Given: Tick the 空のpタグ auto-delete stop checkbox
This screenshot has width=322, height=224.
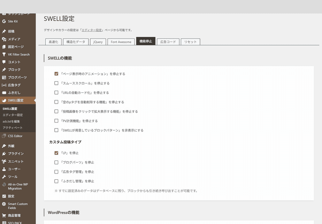Looking at the screenshot, I should click(x=56, y=102).
